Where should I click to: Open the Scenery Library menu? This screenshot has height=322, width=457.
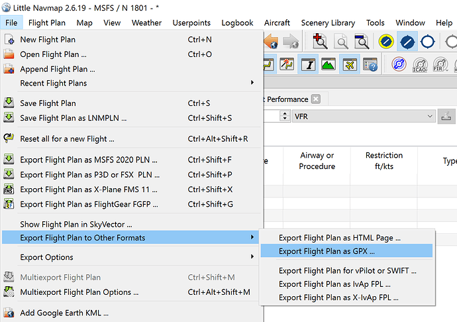click(328, 23)
